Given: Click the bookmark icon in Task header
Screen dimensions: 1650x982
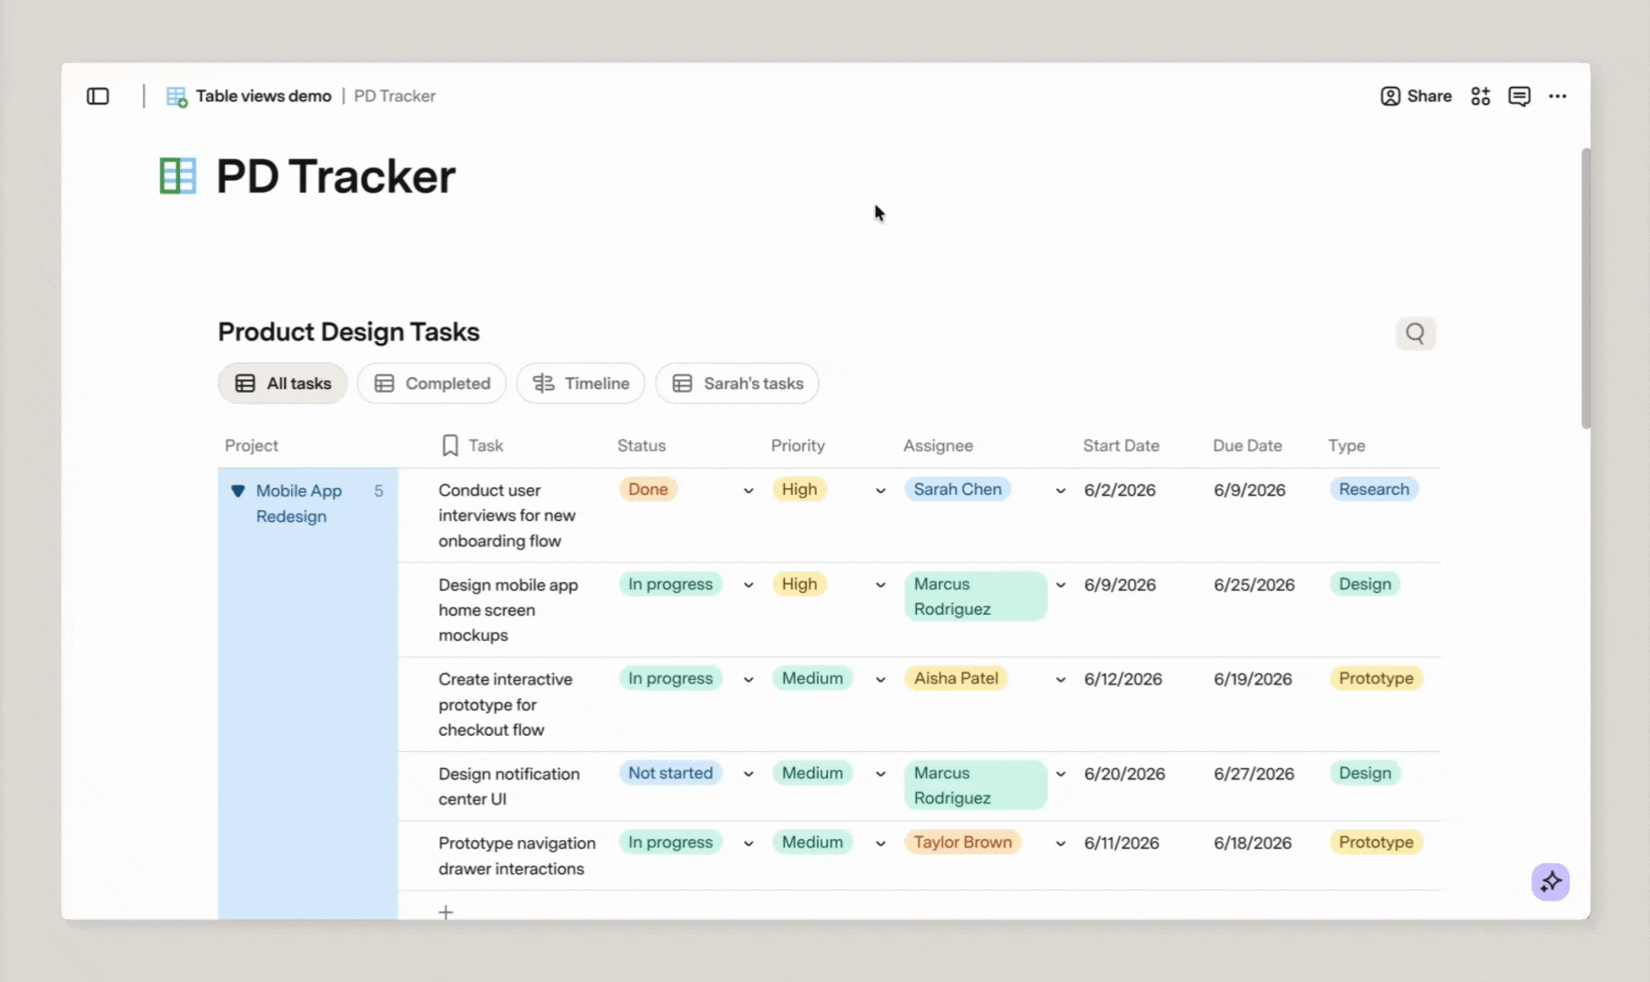Looking at the screenshot, I should point(450,446).
